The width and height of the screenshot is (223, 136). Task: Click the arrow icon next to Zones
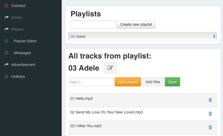(x=7, y=17)
